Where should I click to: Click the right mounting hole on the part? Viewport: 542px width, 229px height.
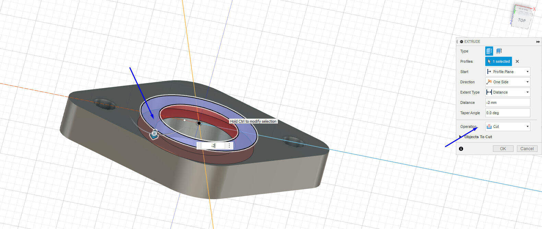[x=293, y=142]
